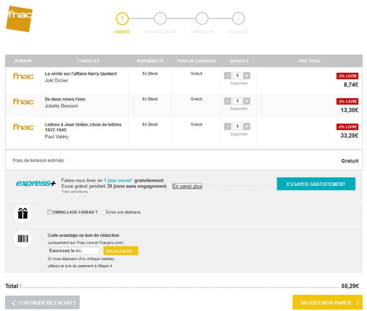This screenshot has width=367, height=311.
Task: Decrease quantity for Harry Quebert book
Action: (x=228, y=76)
